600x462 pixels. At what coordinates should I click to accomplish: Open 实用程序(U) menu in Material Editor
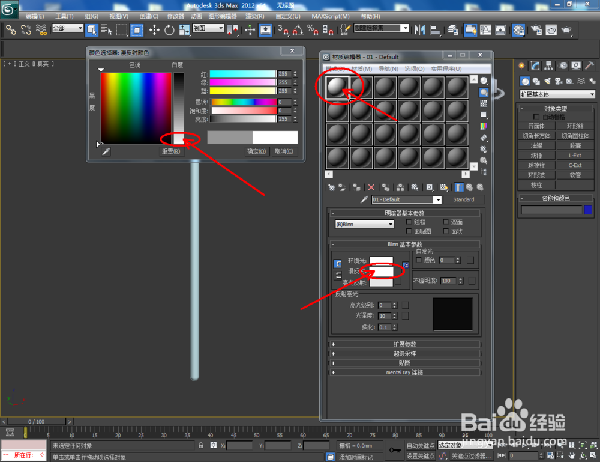click(x=446, y=69)
